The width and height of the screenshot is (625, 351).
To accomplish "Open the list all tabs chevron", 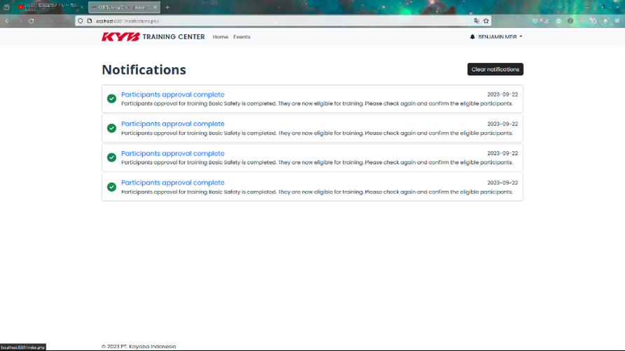I will [561, 7].
